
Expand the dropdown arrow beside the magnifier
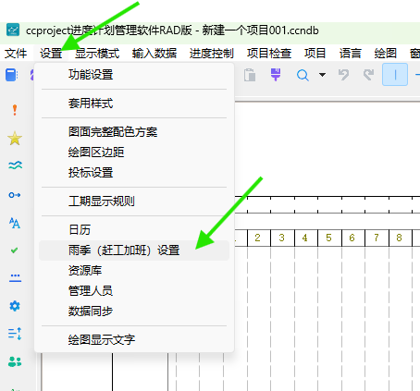322,75
